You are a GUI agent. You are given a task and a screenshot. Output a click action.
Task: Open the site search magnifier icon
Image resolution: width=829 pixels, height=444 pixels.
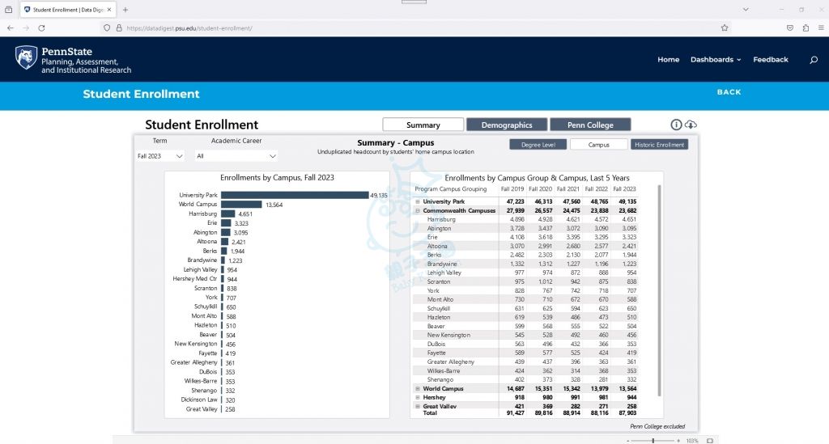coord(814,60)
